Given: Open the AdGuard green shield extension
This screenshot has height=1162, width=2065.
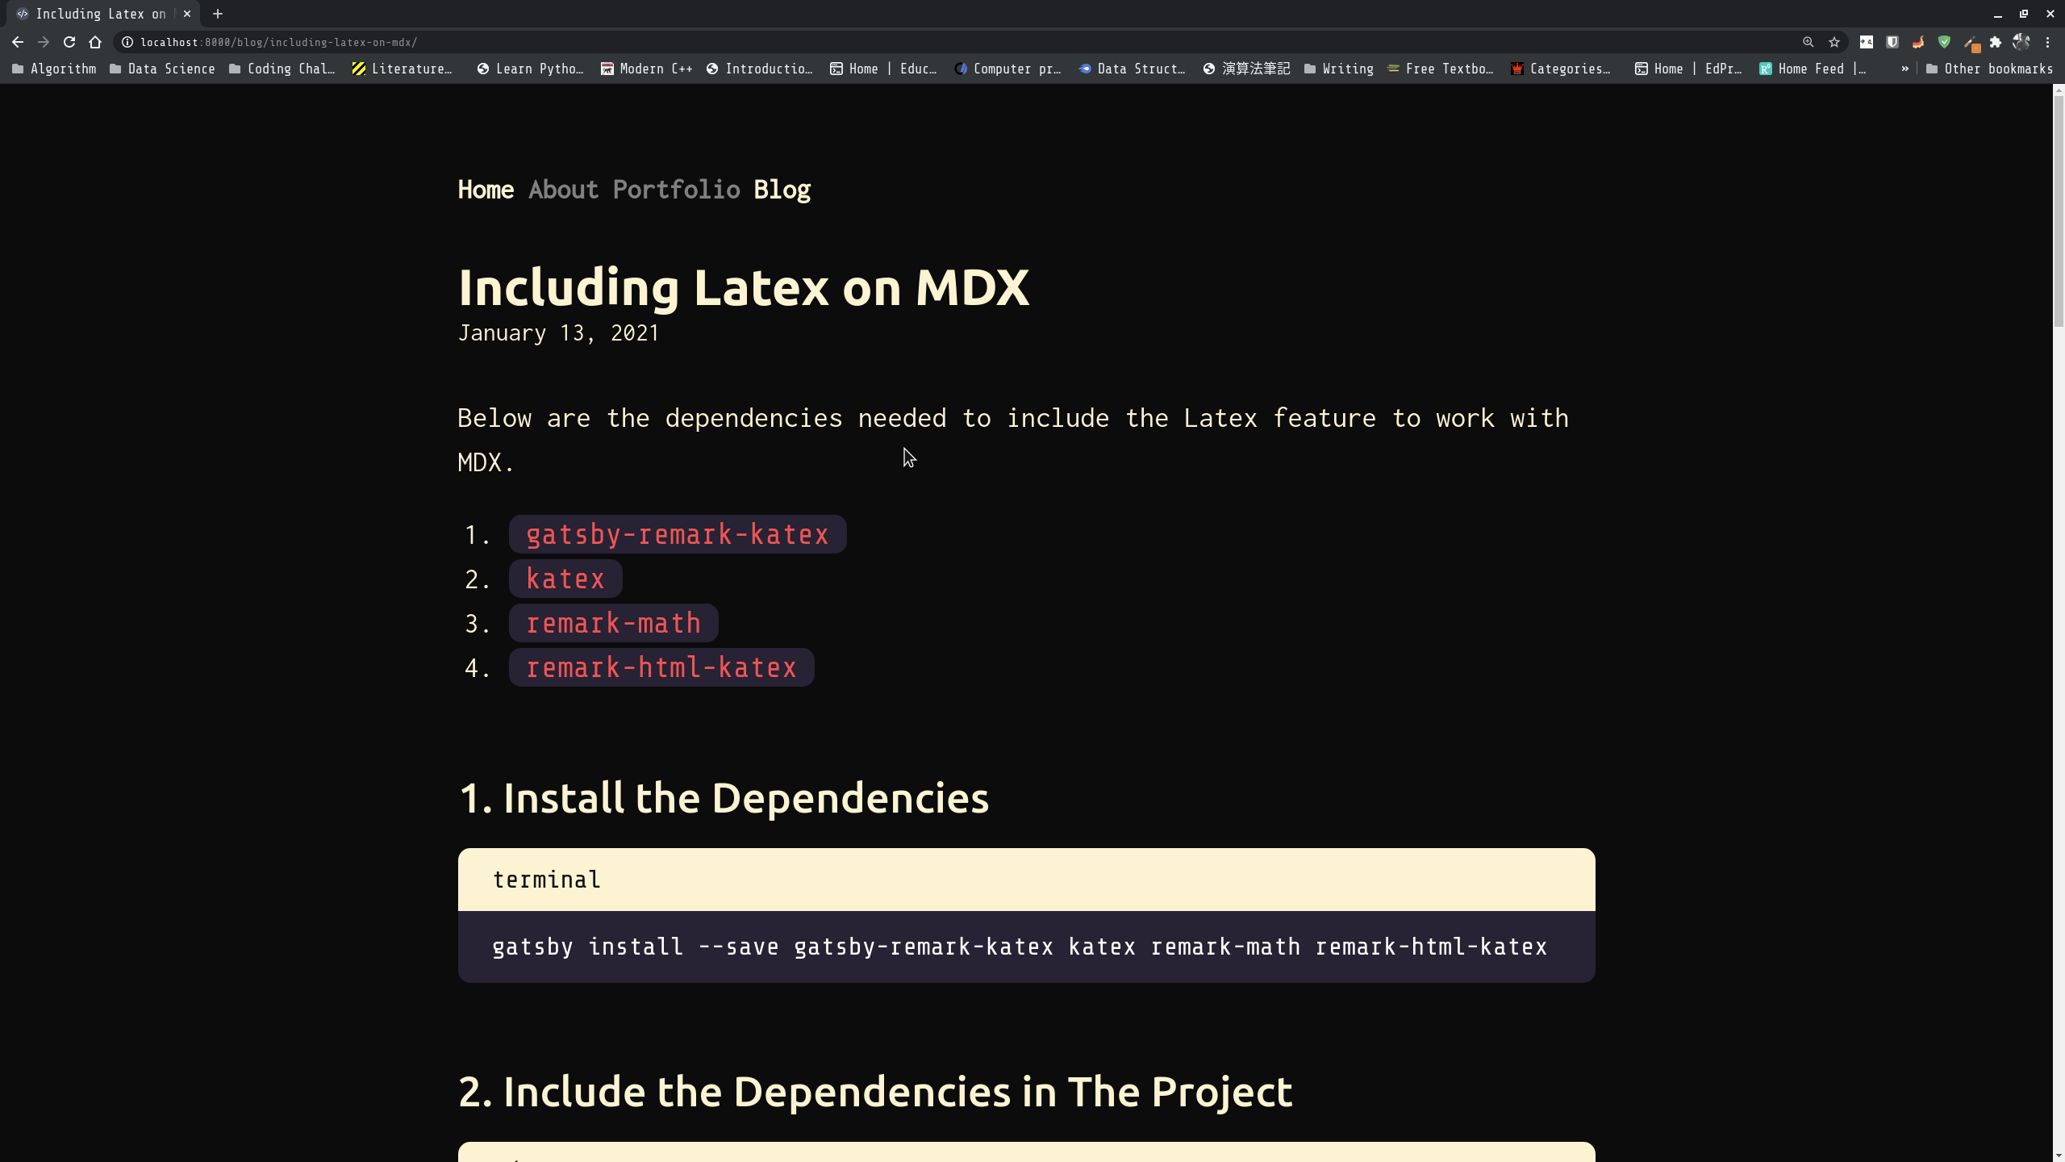Looking at the screenshot, I should click(x=1944, y=42).
